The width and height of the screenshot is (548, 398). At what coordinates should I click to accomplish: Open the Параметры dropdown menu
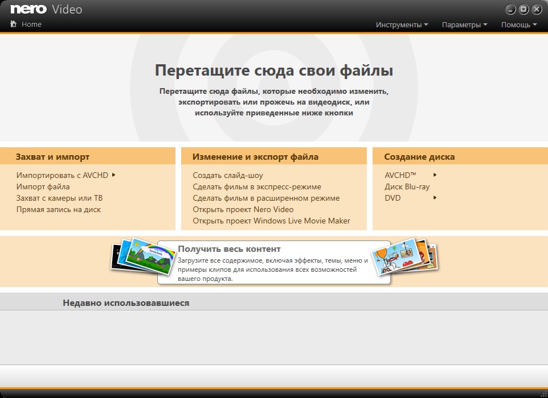[463, 24]
